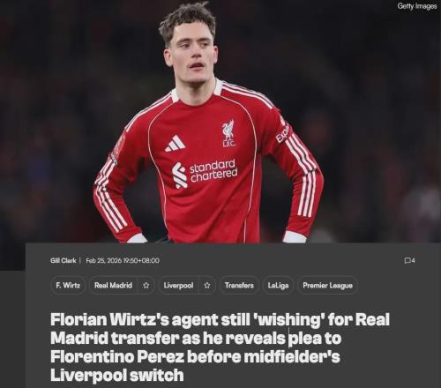This screenshot has height=388, width=441.
Task: Click the comment count number 4
Action: (x=413, y=260)
